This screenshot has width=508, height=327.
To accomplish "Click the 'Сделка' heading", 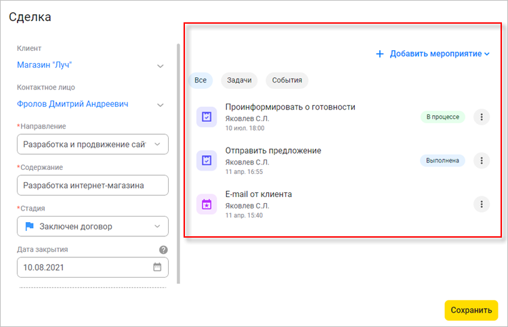I will pos(30,17).
